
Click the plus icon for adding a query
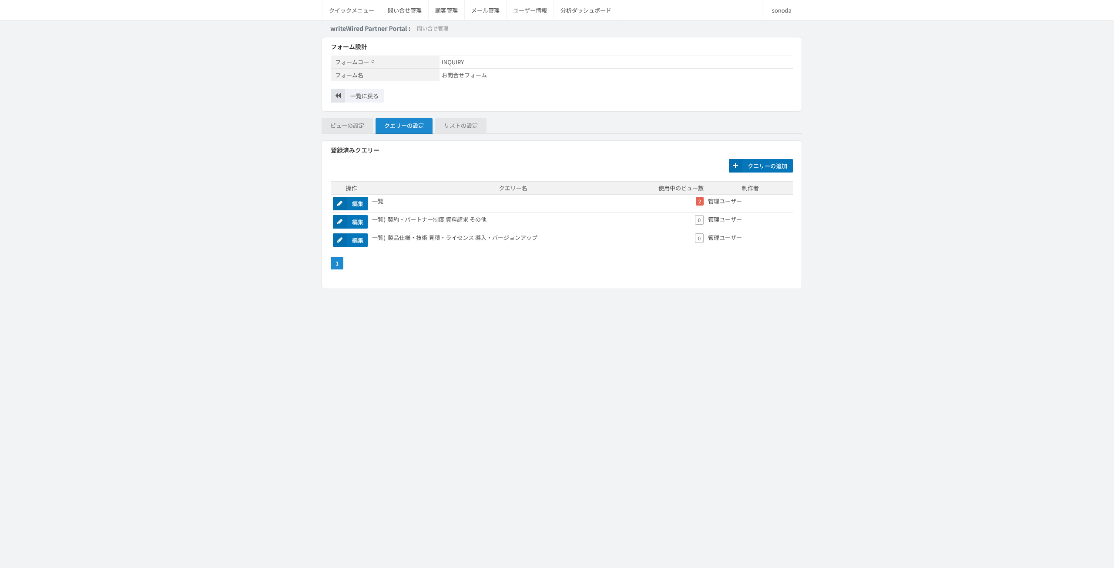[735, 166]
